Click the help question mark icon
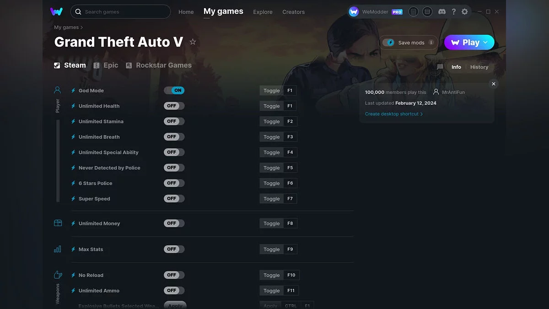This screenshot has height=309, width=549. (x=453, y=11)
